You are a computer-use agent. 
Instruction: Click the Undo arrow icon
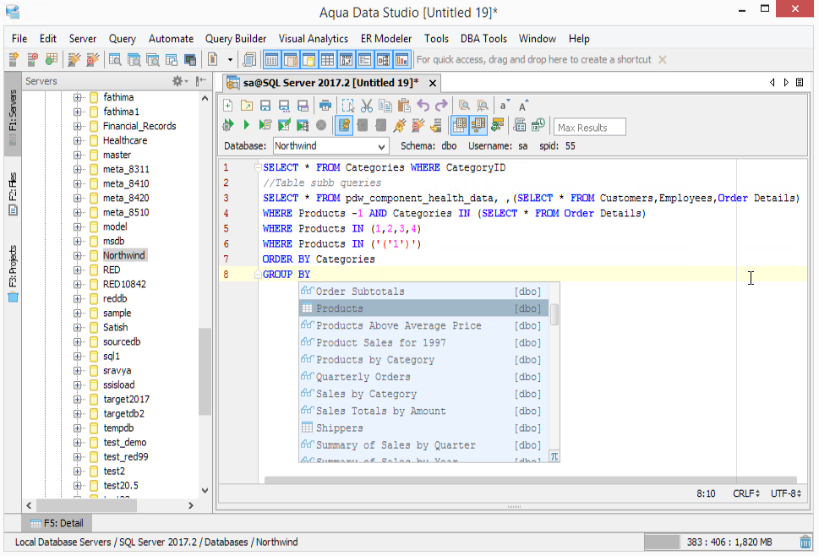coord(423,106)
